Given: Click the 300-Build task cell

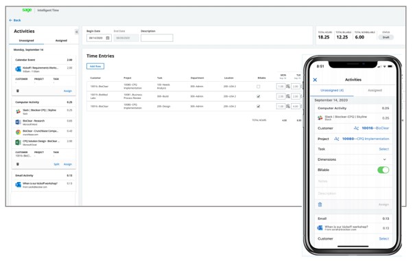Looking at the screenshot, I should point(163,96).
